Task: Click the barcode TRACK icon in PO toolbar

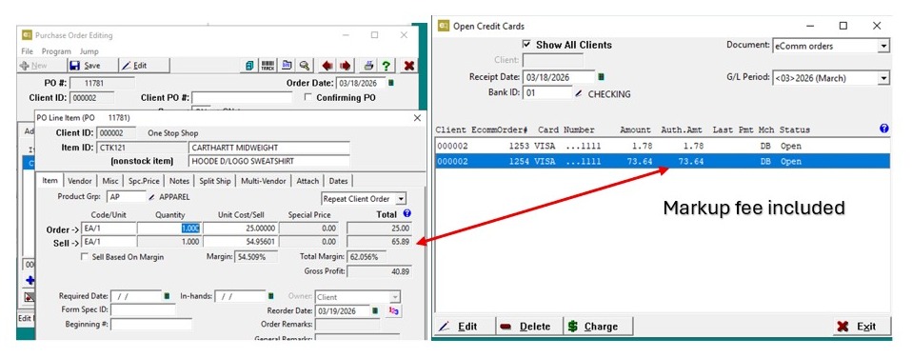Action: click(268, 66)
